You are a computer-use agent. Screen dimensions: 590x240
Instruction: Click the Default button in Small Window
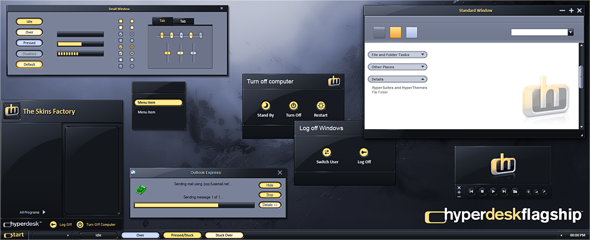pos(29,64)
